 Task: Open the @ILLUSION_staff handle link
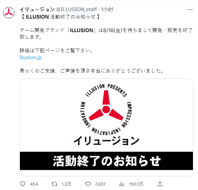pos(76,9)
